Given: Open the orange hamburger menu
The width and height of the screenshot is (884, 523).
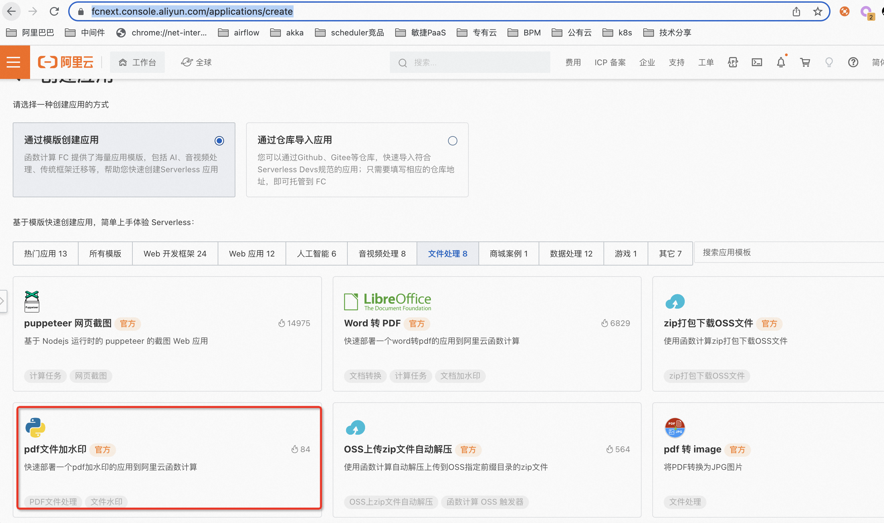Looking at the screenshot, I should click(x=14, y=63).
